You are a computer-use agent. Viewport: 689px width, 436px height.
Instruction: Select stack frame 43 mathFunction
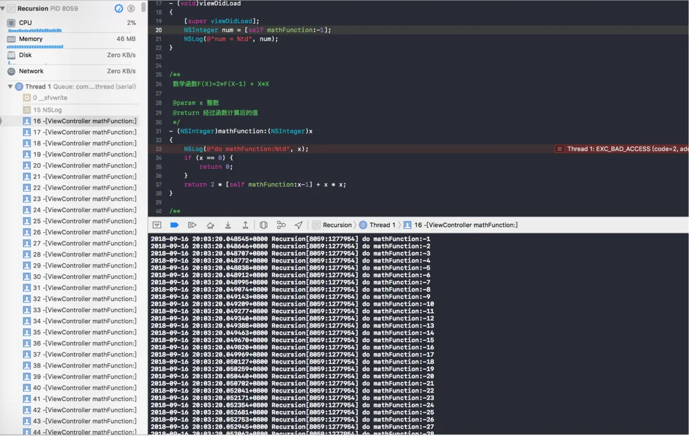coord(80,421)
